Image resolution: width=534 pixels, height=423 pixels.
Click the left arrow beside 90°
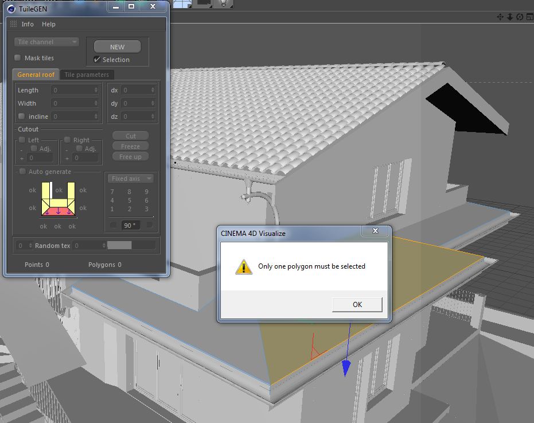click(x=114, y=225)
